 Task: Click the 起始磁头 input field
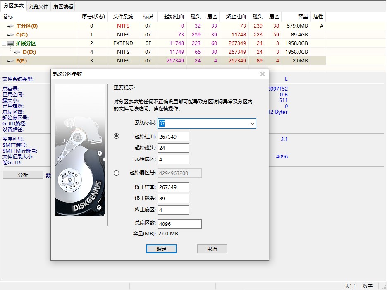(173, 148)
